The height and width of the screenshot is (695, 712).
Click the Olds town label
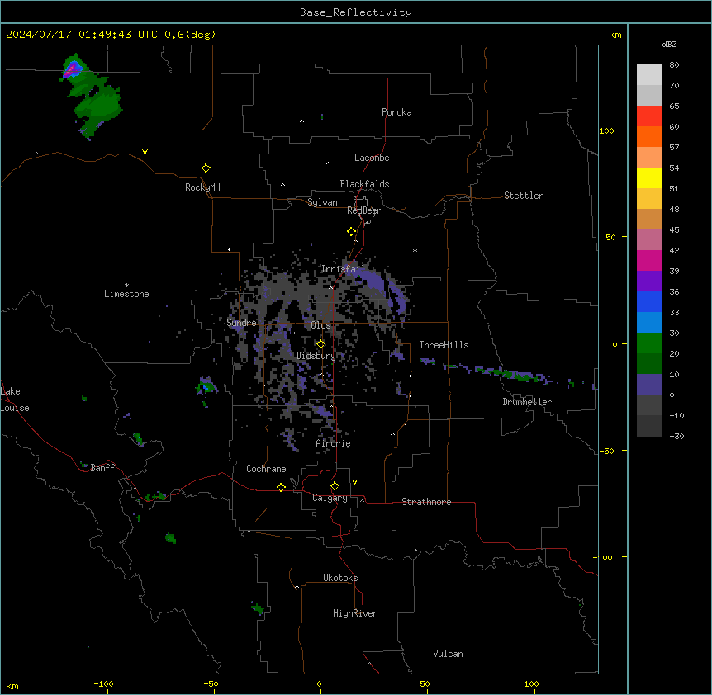(320, 325)
